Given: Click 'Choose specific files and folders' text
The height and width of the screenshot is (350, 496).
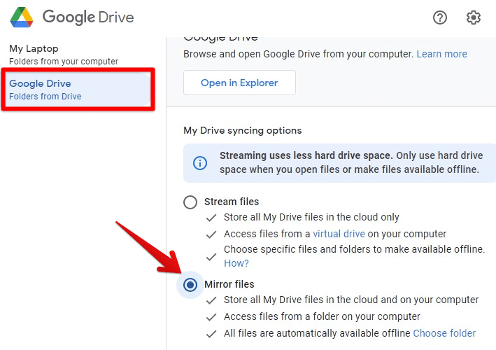Looking at the screenshot, I should [x=354, y=249].
